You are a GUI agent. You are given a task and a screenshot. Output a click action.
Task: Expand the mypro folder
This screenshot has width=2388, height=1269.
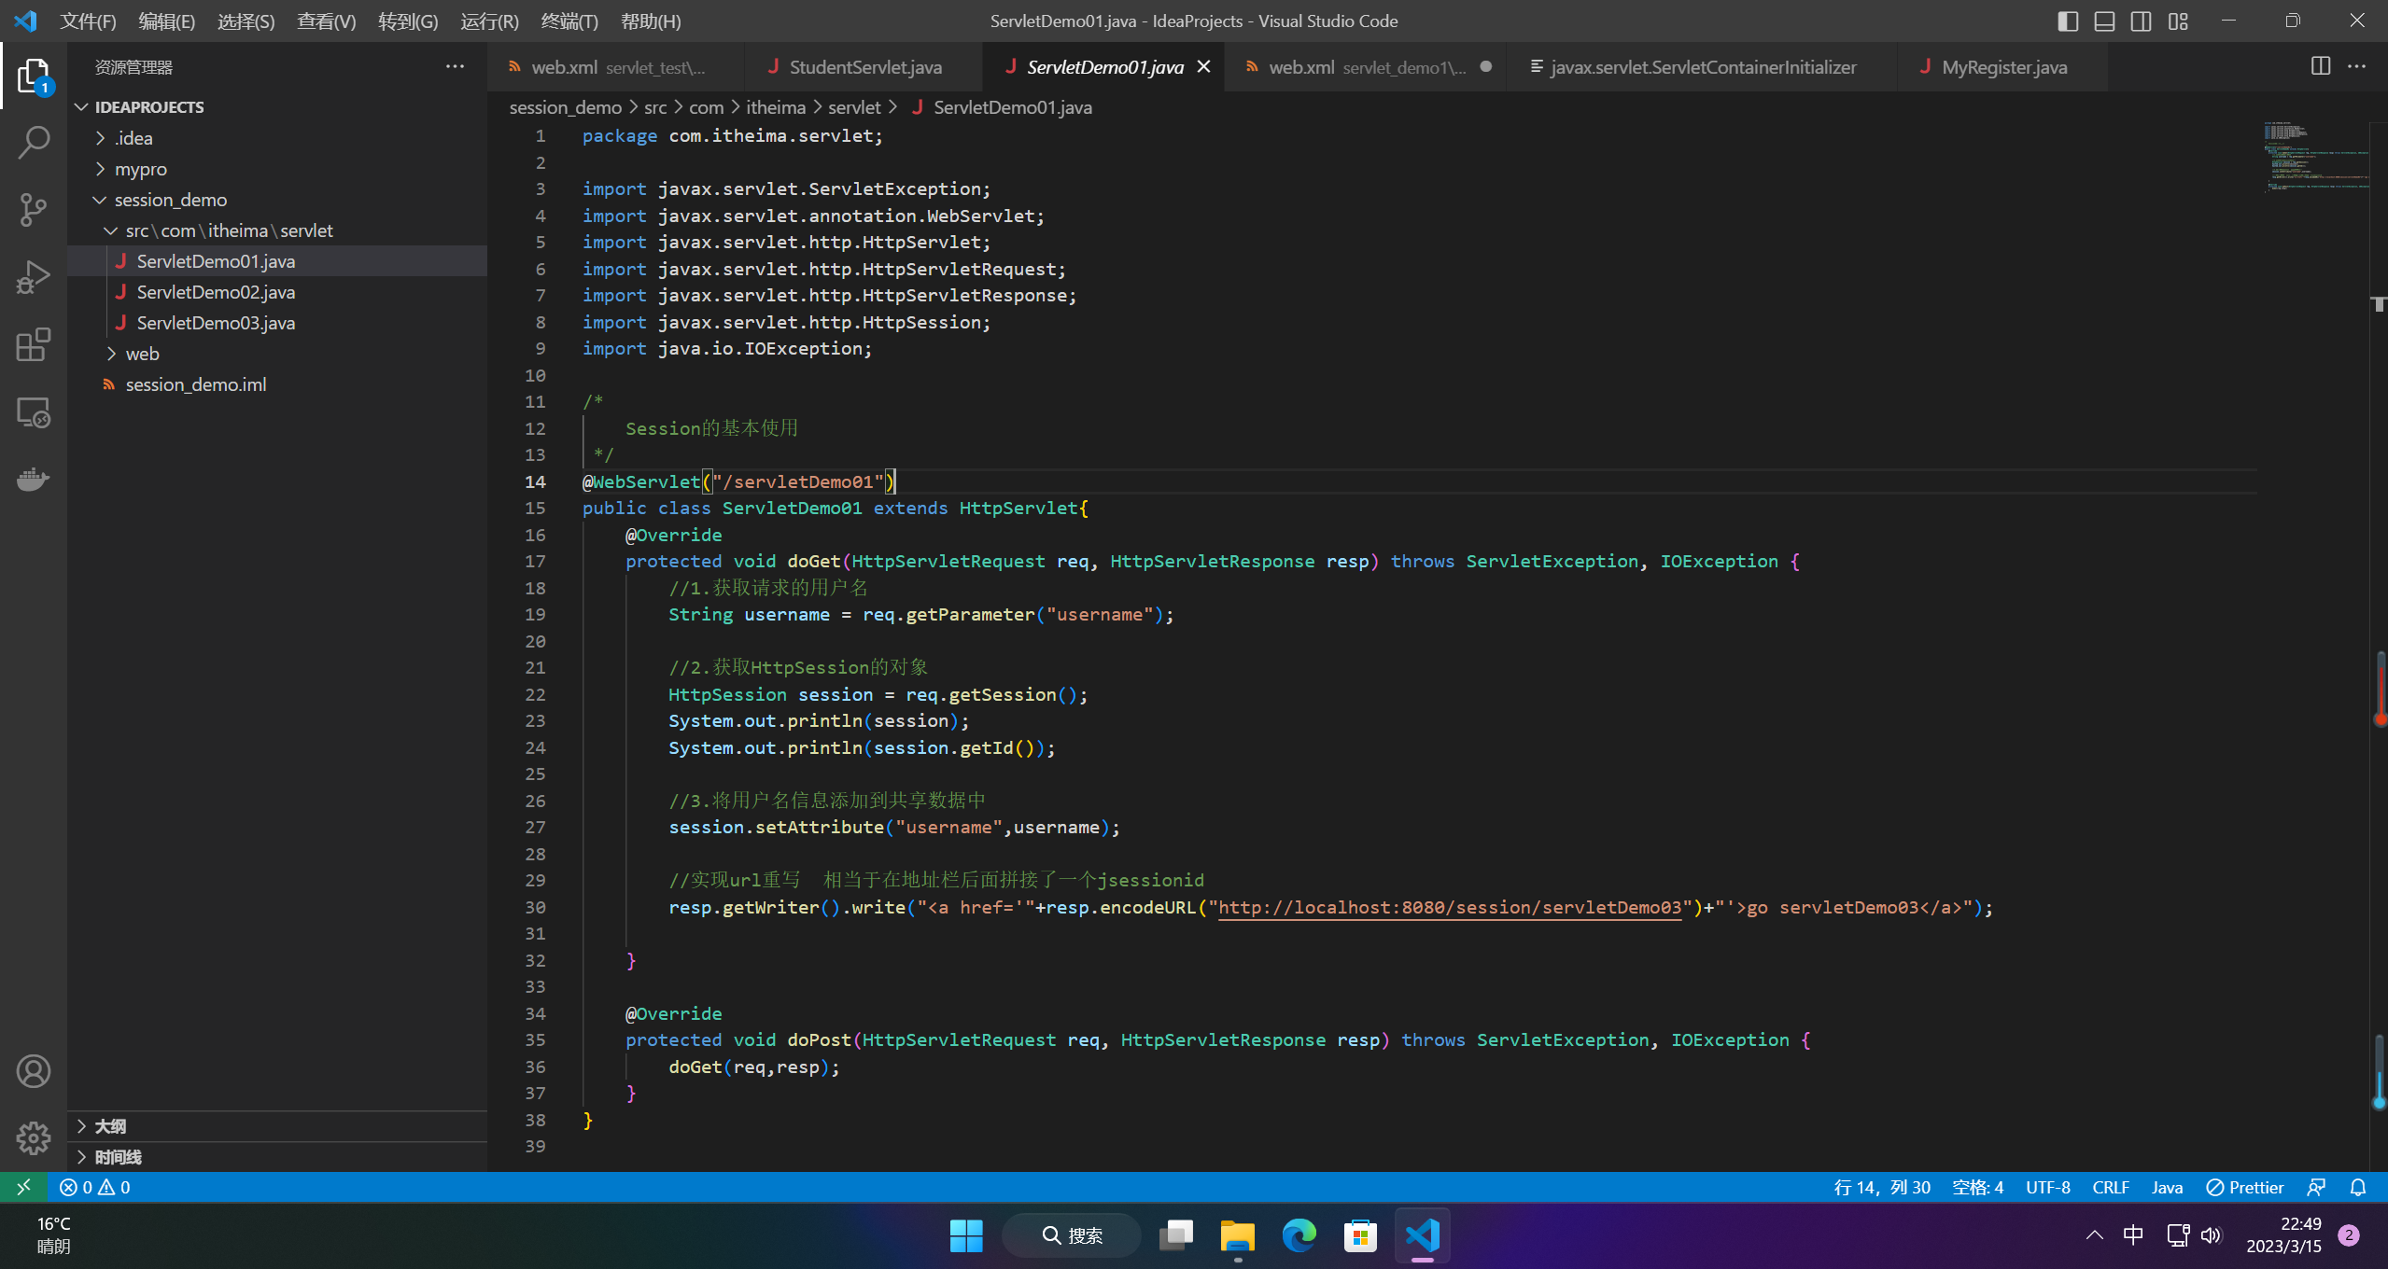(x=140, y=169)
